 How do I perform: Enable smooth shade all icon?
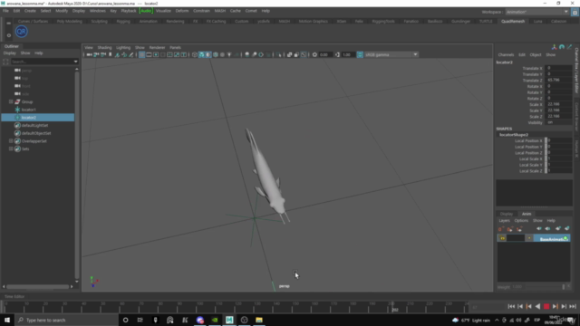point(201,54)
